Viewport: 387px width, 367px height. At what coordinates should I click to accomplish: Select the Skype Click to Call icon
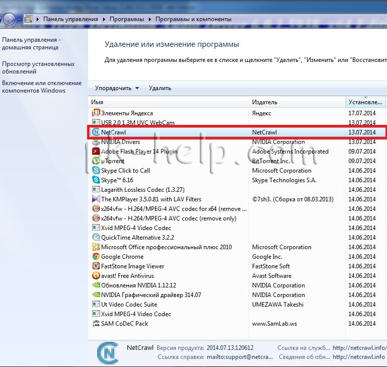(x=96, y=171)
